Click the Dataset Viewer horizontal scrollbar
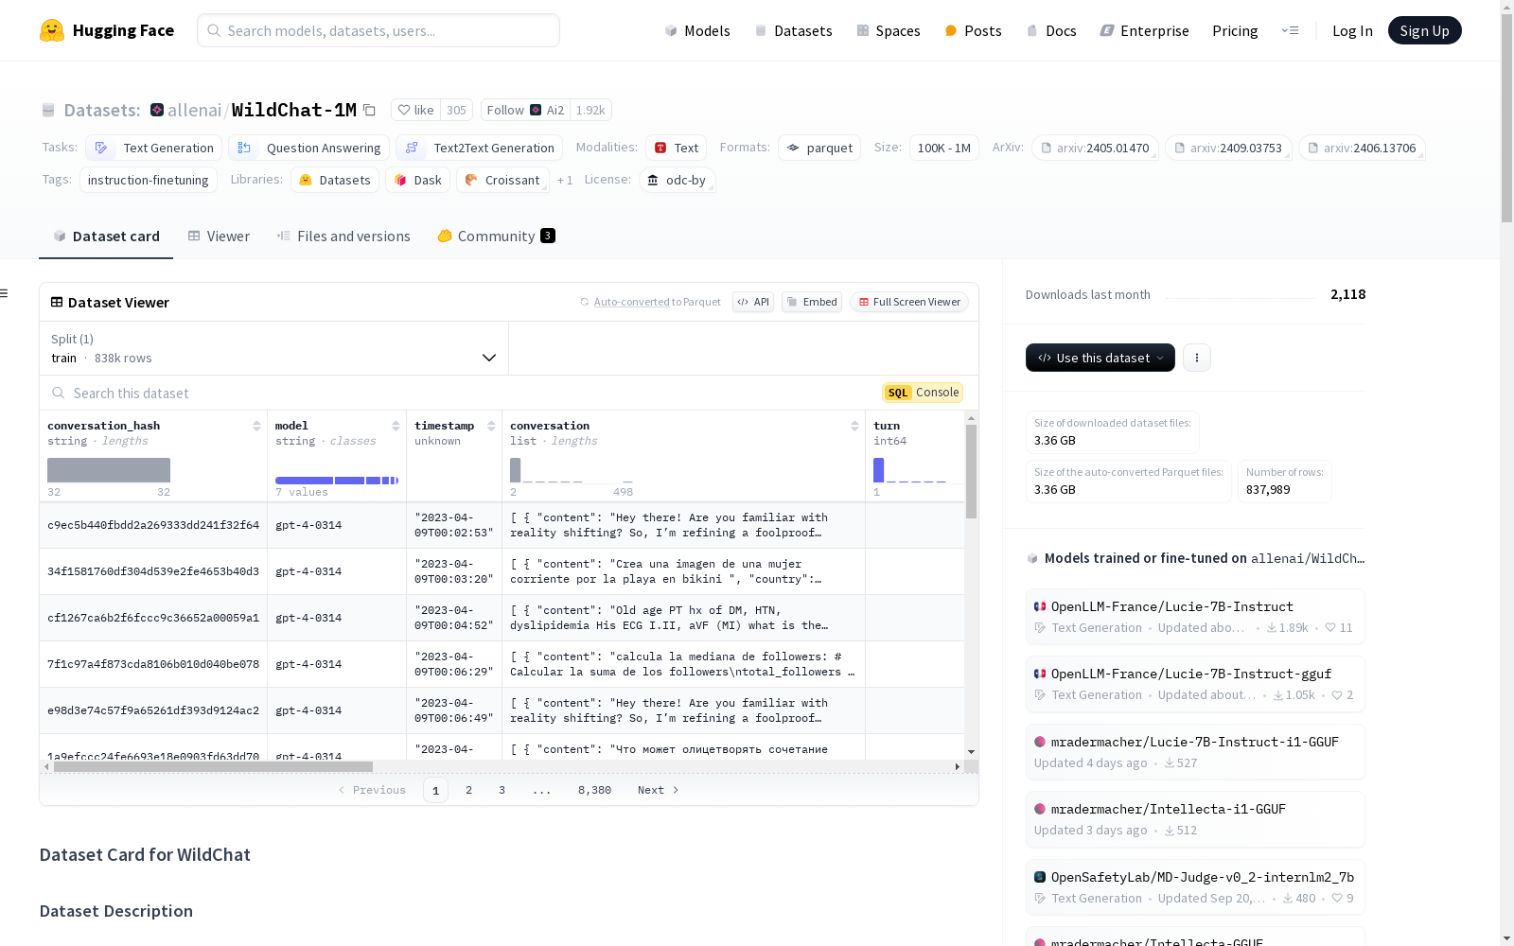 [x=213, y=767]
